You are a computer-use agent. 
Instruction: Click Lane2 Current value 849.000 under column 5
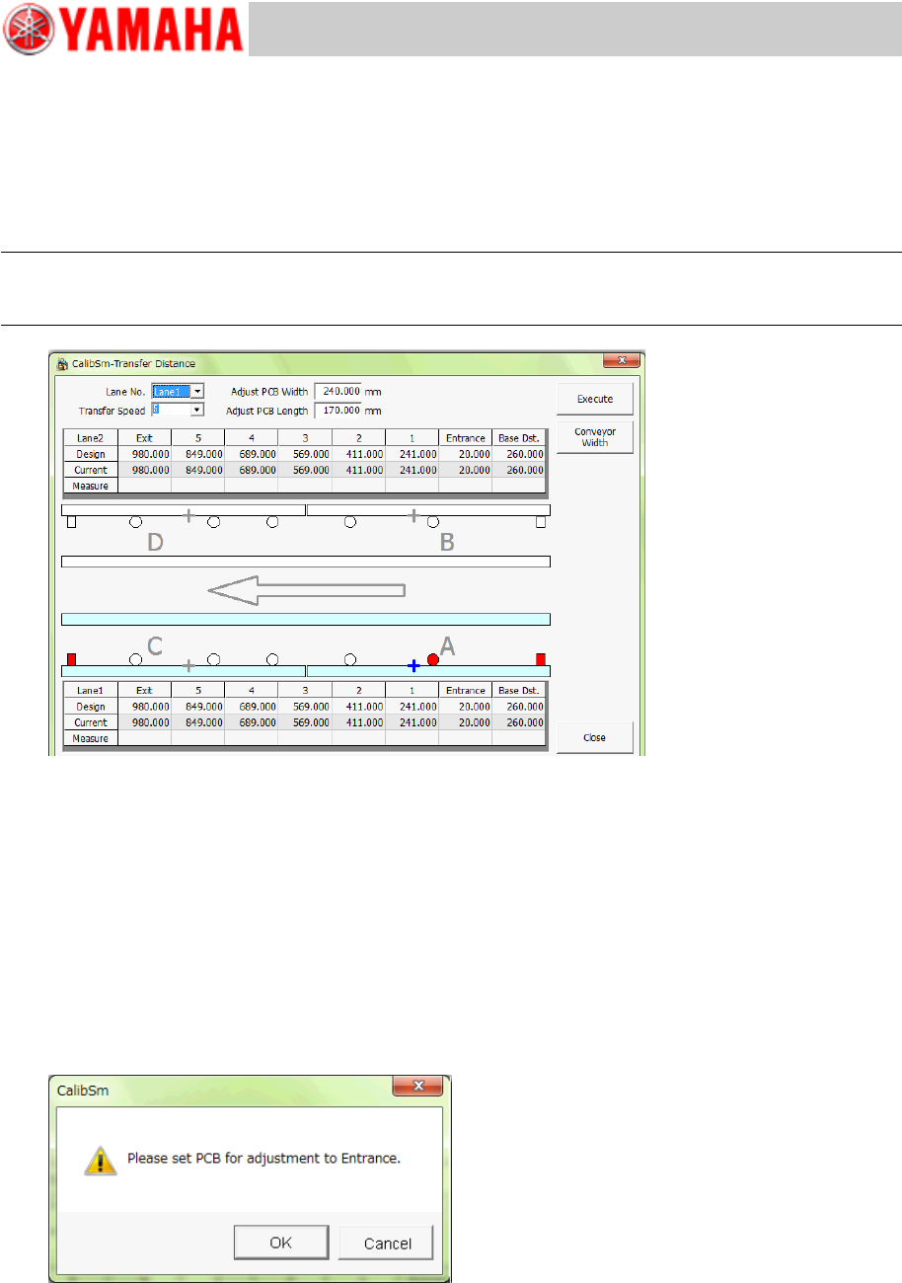click(197, 470)
